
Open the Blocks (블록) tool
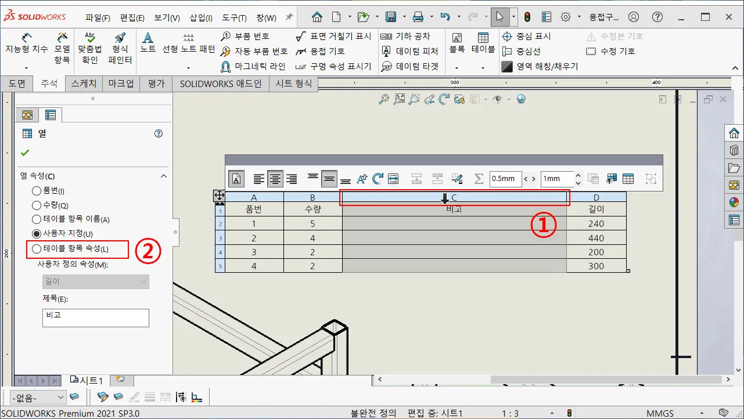tap(457, 43)
